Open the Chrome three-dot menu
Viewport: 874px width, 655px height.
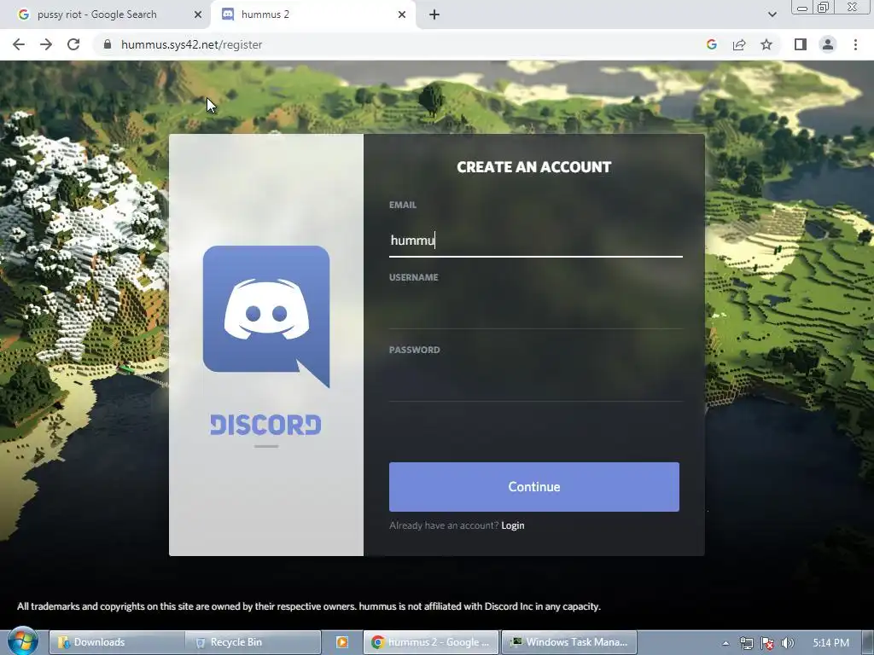click(x=855, y=44)
